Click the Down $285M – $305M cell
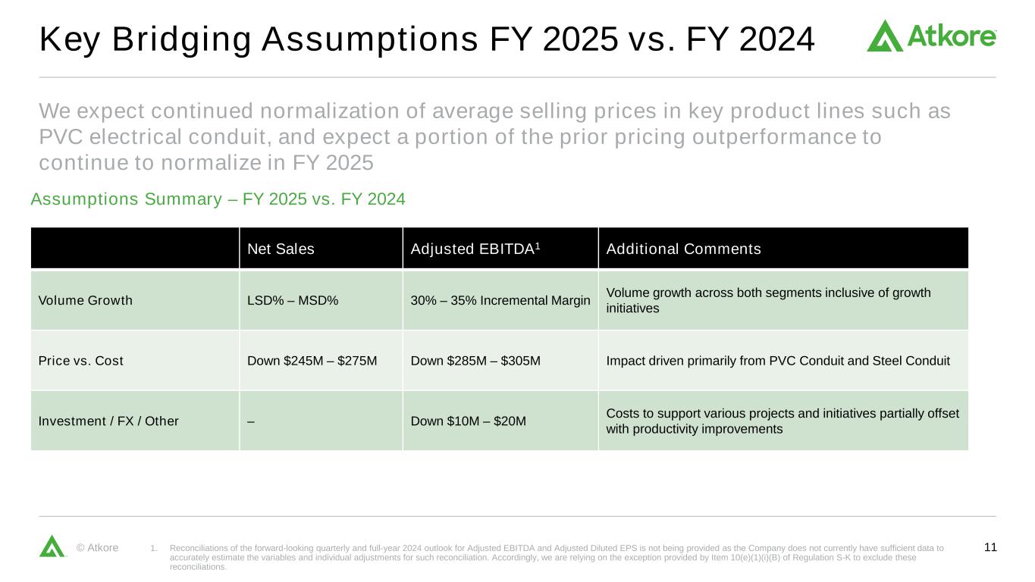Image resolution: width=1035 pixels, height=582 pixels. tap(475, 361)
